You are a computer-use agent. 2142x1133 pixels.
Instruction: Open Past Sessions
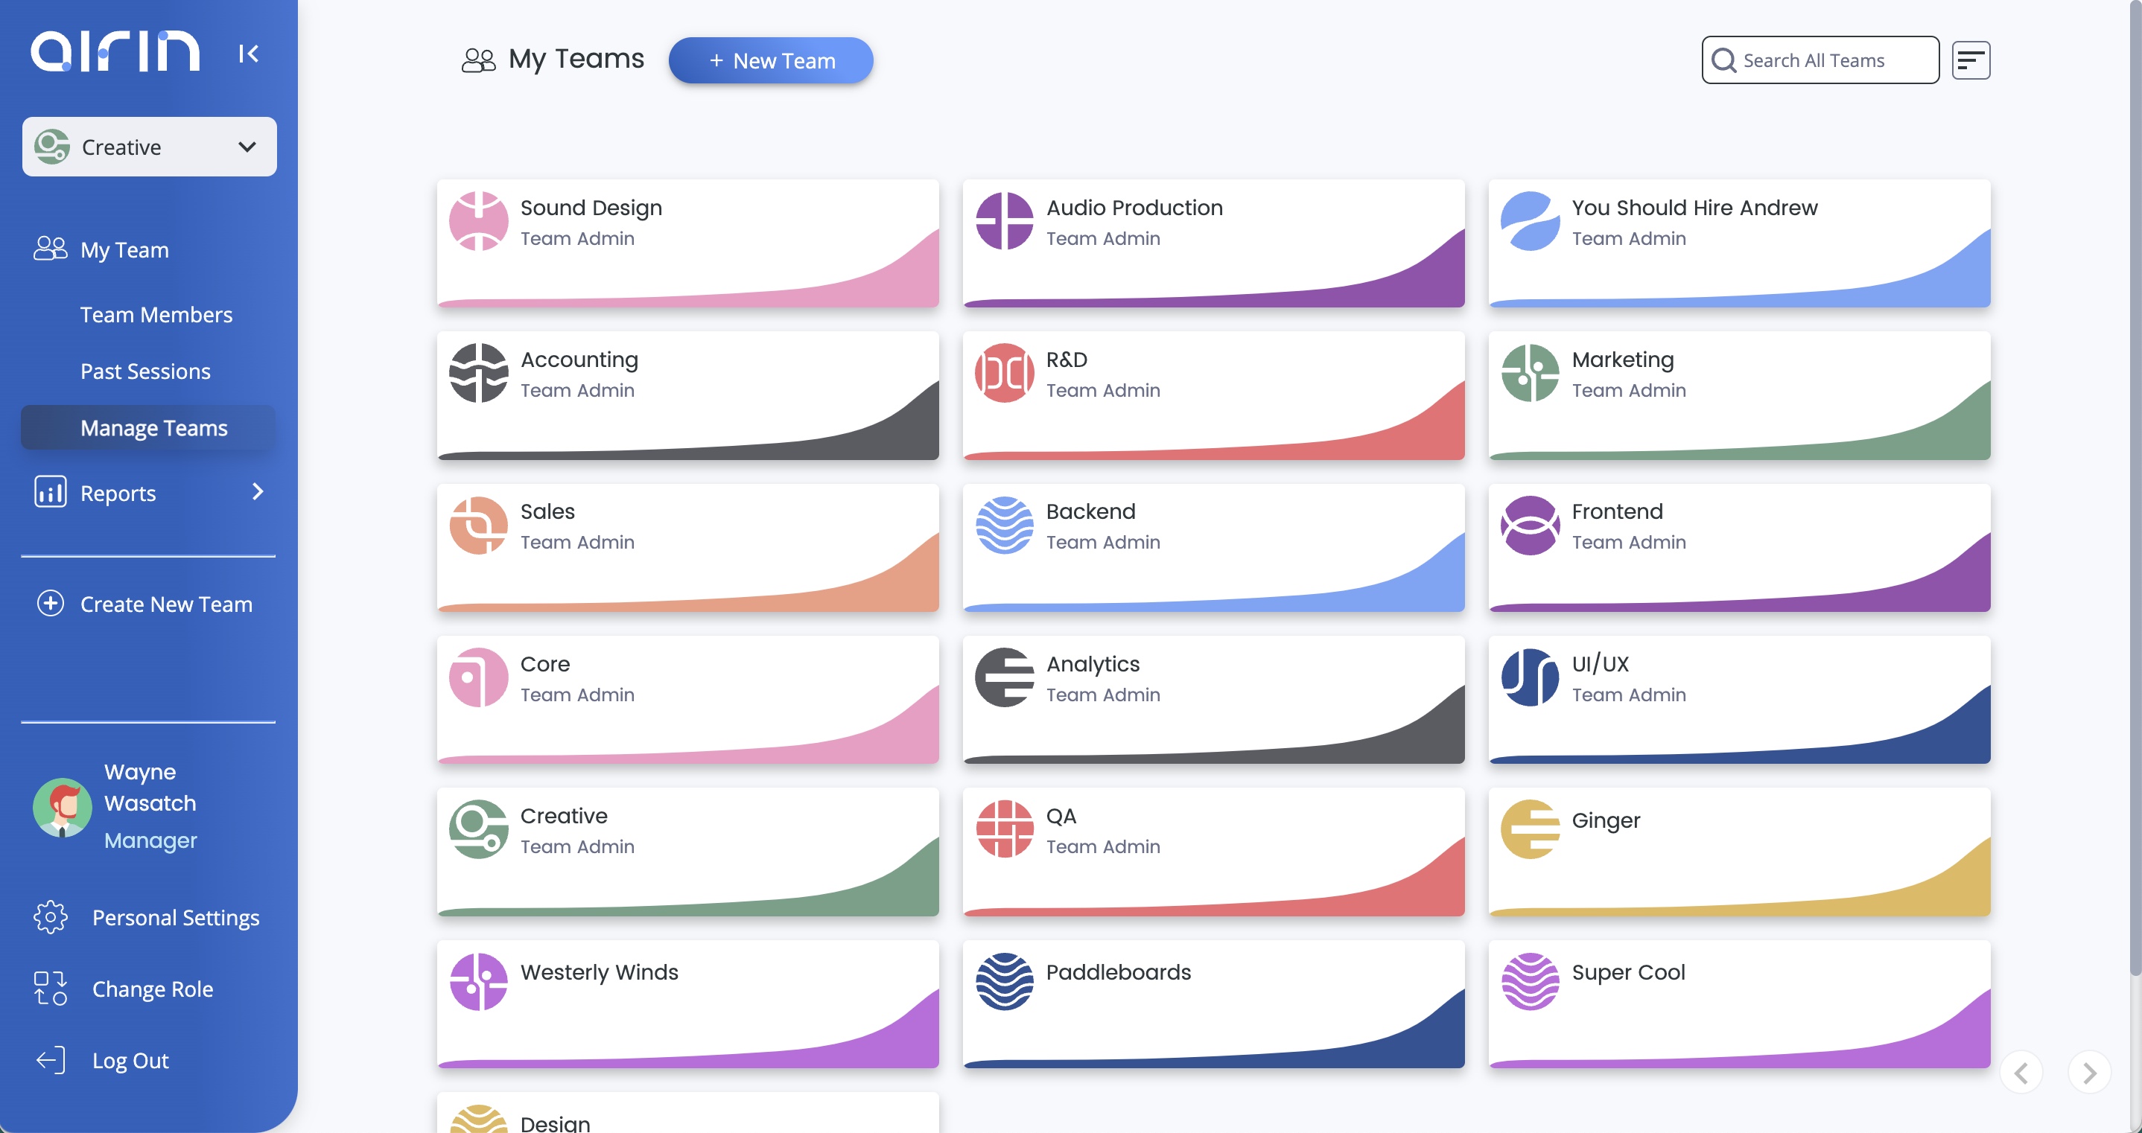point(145,371)
